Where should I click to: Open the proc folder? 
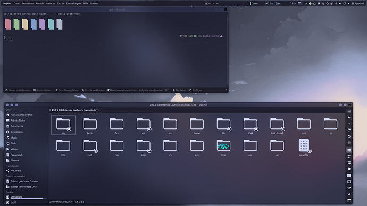click(x=63, y=147)
